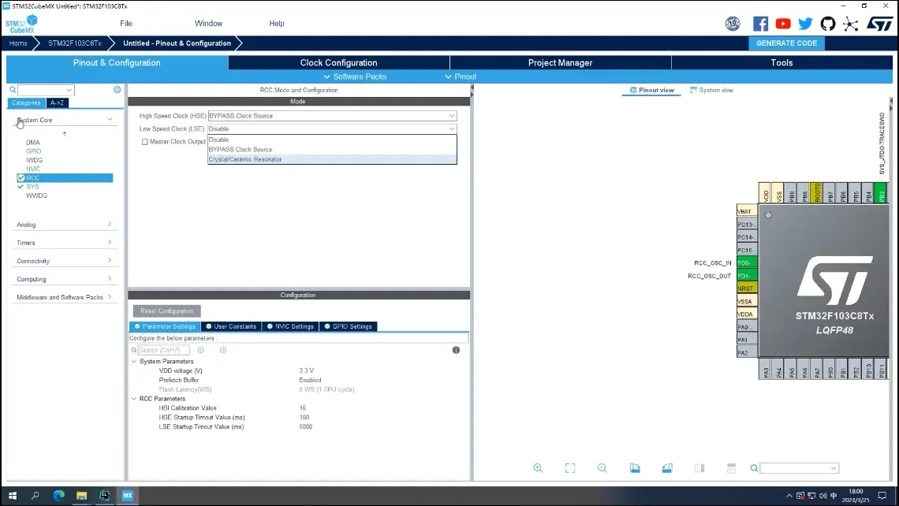This screenshot has width=899, height=506.
Task: Open the High Speed Clock (HSE) dropdown
Action: (332, 116)
